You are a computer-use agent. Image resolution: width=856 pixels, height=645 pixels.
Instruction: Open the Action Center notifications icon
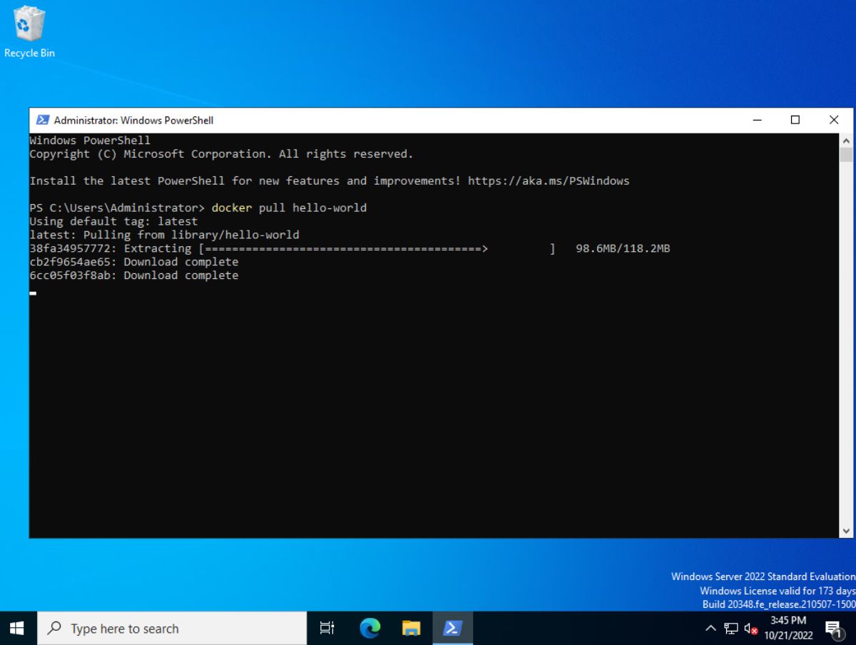(833, 628)
